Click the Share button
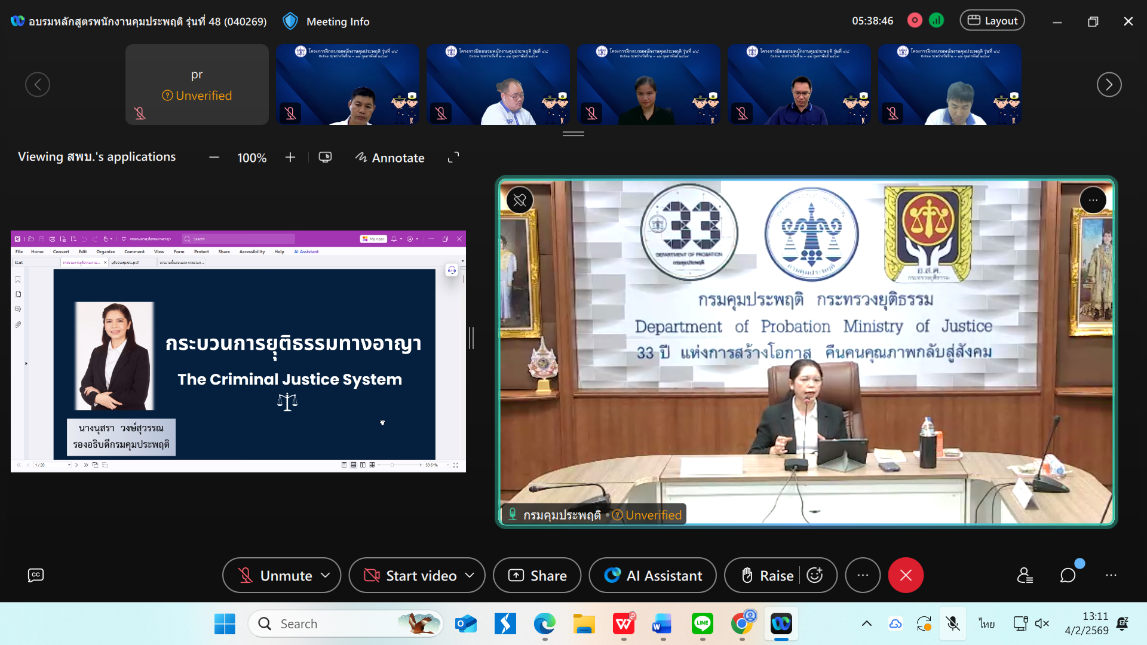Viewport: 1147px width, 645px height. coord(537,575)
